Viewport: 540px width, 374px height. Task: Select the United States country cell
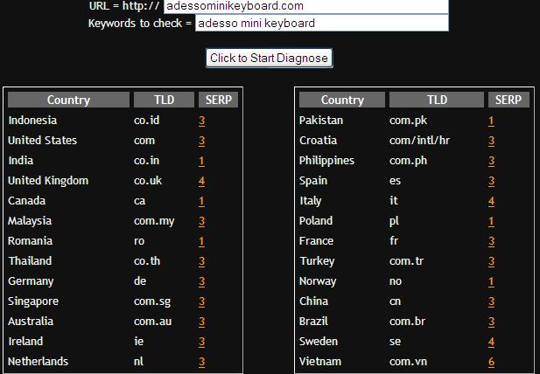click(x=42, y=140)
